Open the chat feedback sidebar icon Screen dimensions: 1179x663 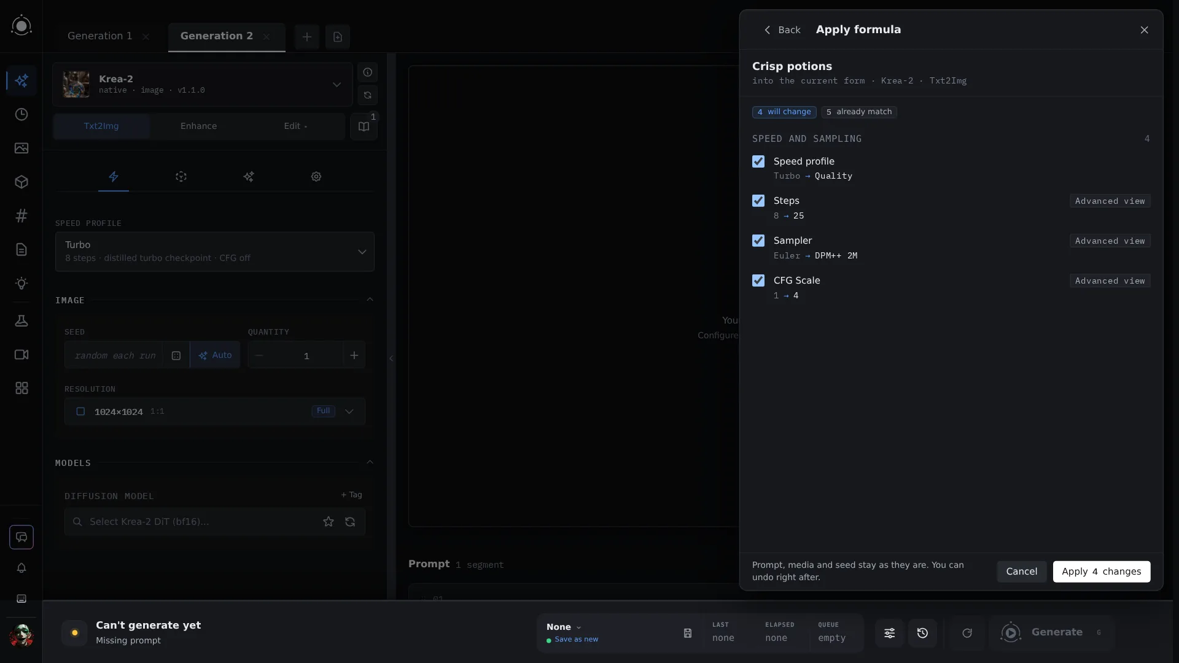point(21,537)
